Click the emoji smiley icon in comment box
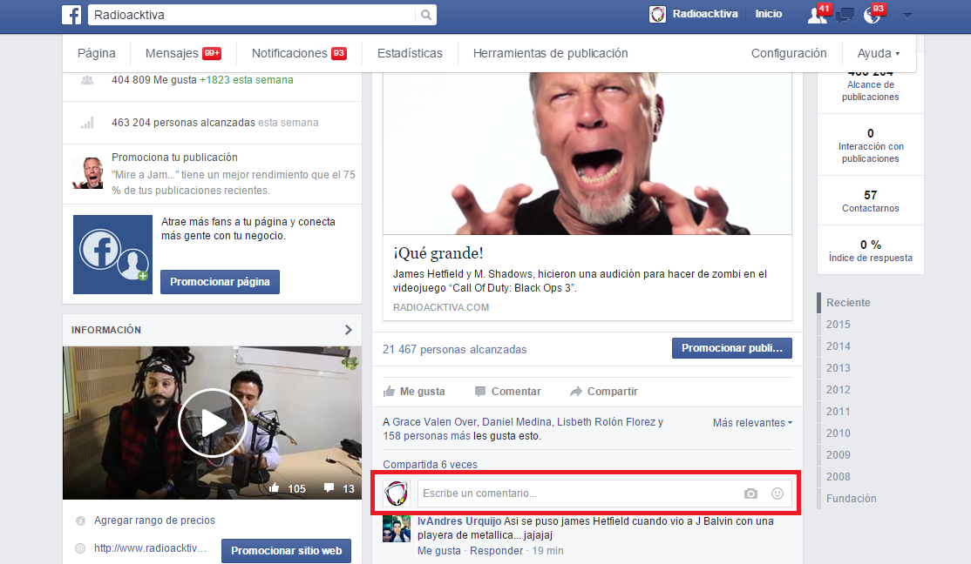 point(777,493)
